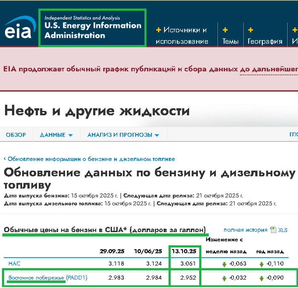Expand the "АНАЛИЗ И ПРОГНОЗЫ" dropdown
Viewport: 298px width, 288px height.
click(x=123, y=135)
